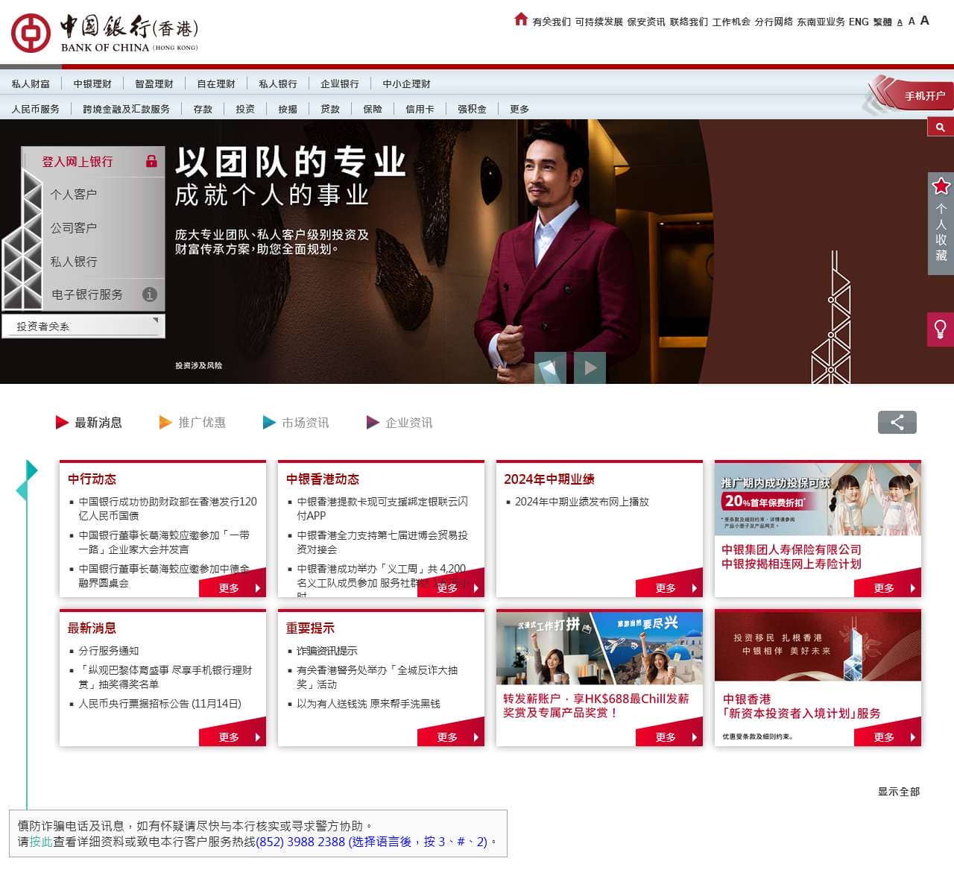Viewport: 954px width, 870px height.
Task: Switch language to 繁體
Action: [882, 22]
